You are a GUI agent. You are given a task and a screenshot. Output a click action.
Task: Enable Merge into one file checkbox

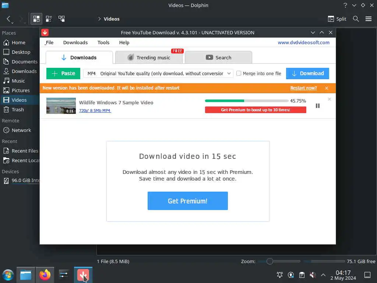[x=239, y=73]
